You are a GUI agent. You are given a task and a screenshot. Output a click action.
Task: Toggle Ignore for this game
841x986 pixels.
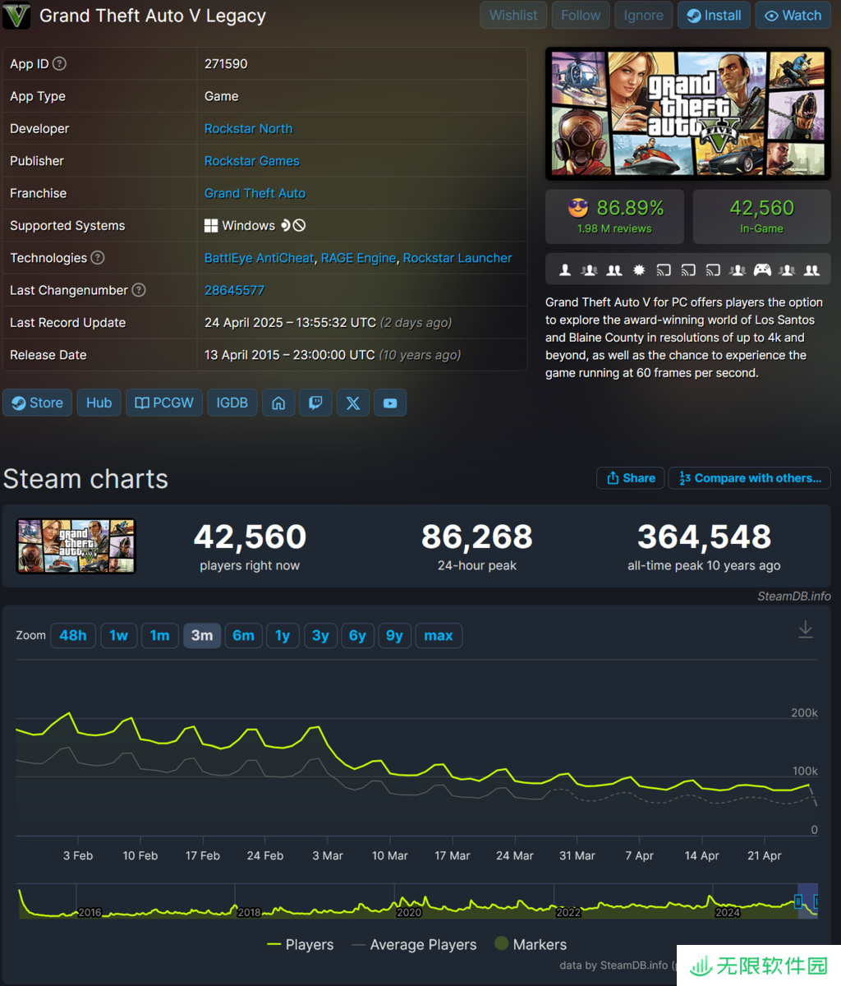[x=643, y=15]
